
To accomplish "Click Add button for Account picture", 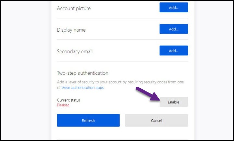I will [174, 7].
